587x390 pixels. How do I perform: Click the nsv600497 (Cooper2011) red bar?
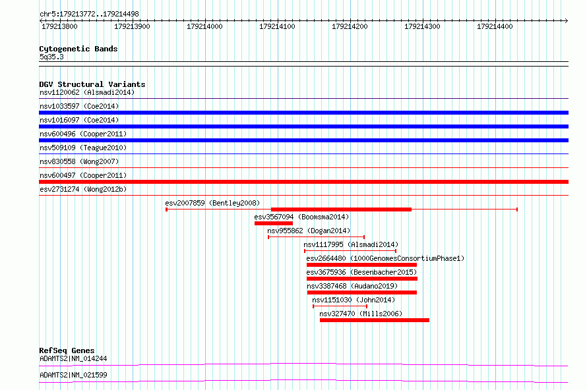click(303, 182)
